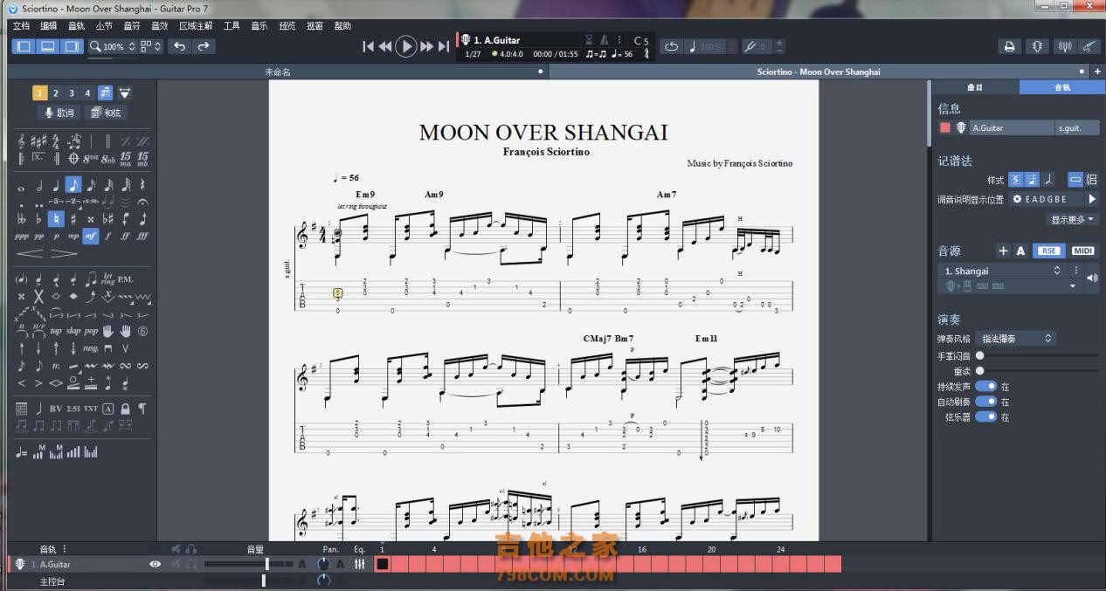Screen dimensions: 1106x591
Task: Toggle the left panel visibility
Action: (x=24, y=46)
